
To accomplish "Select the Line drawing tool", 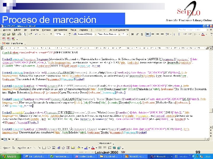I will pyautogui.click(x=34, y=148).
